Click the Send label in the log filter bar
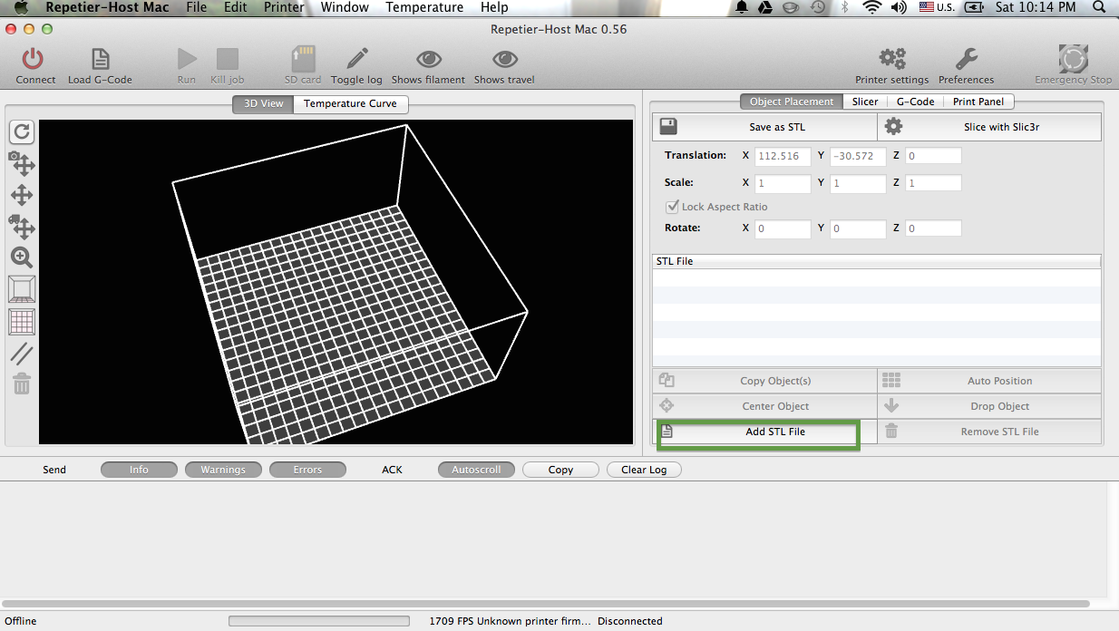1119x631 pixels. 54,470
